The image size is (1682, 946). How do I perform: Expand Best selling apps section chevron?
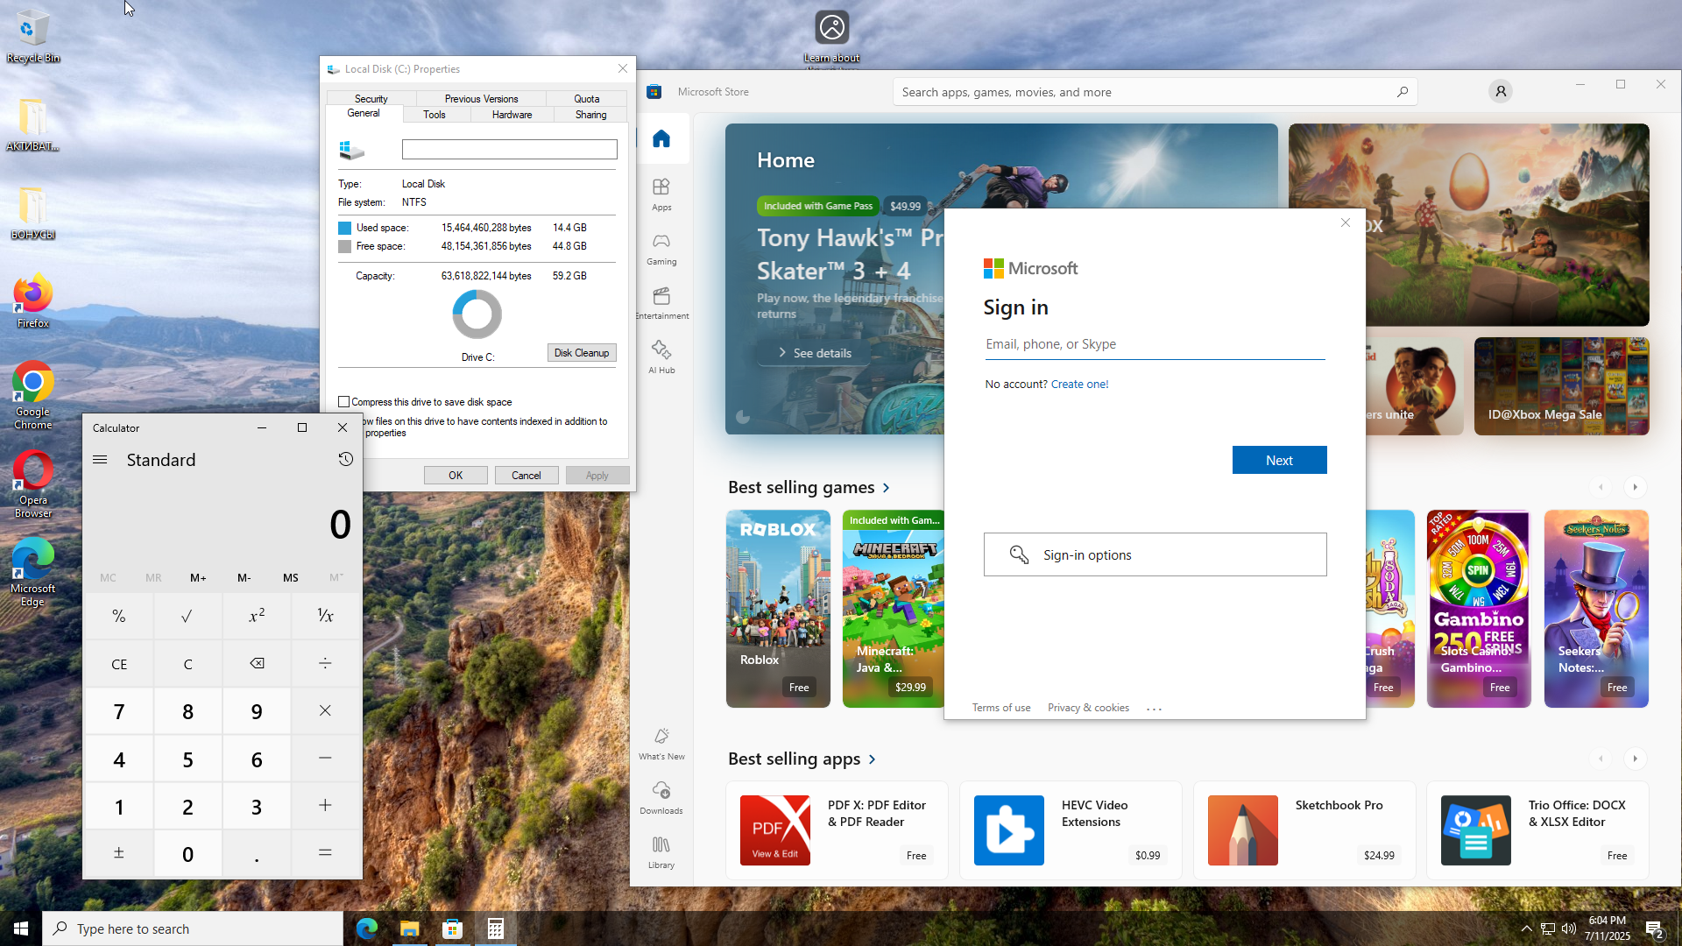(873, 759)
